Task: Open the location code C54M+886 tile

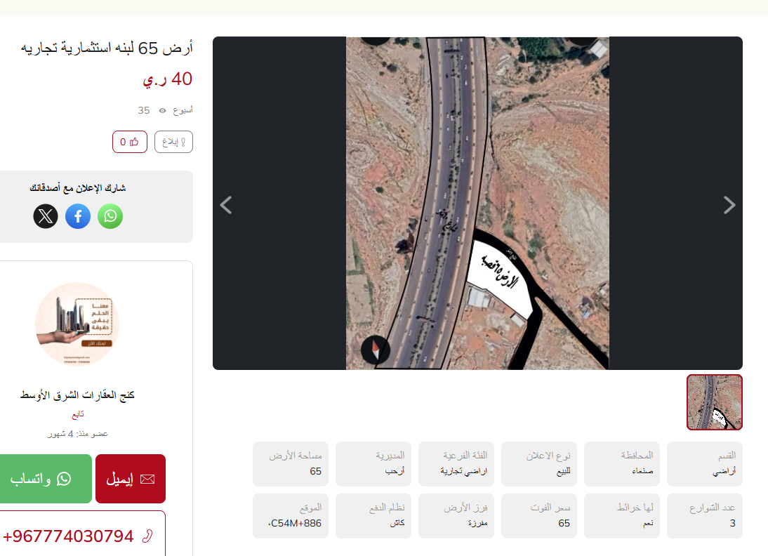Action: click(x=291, y=516)
